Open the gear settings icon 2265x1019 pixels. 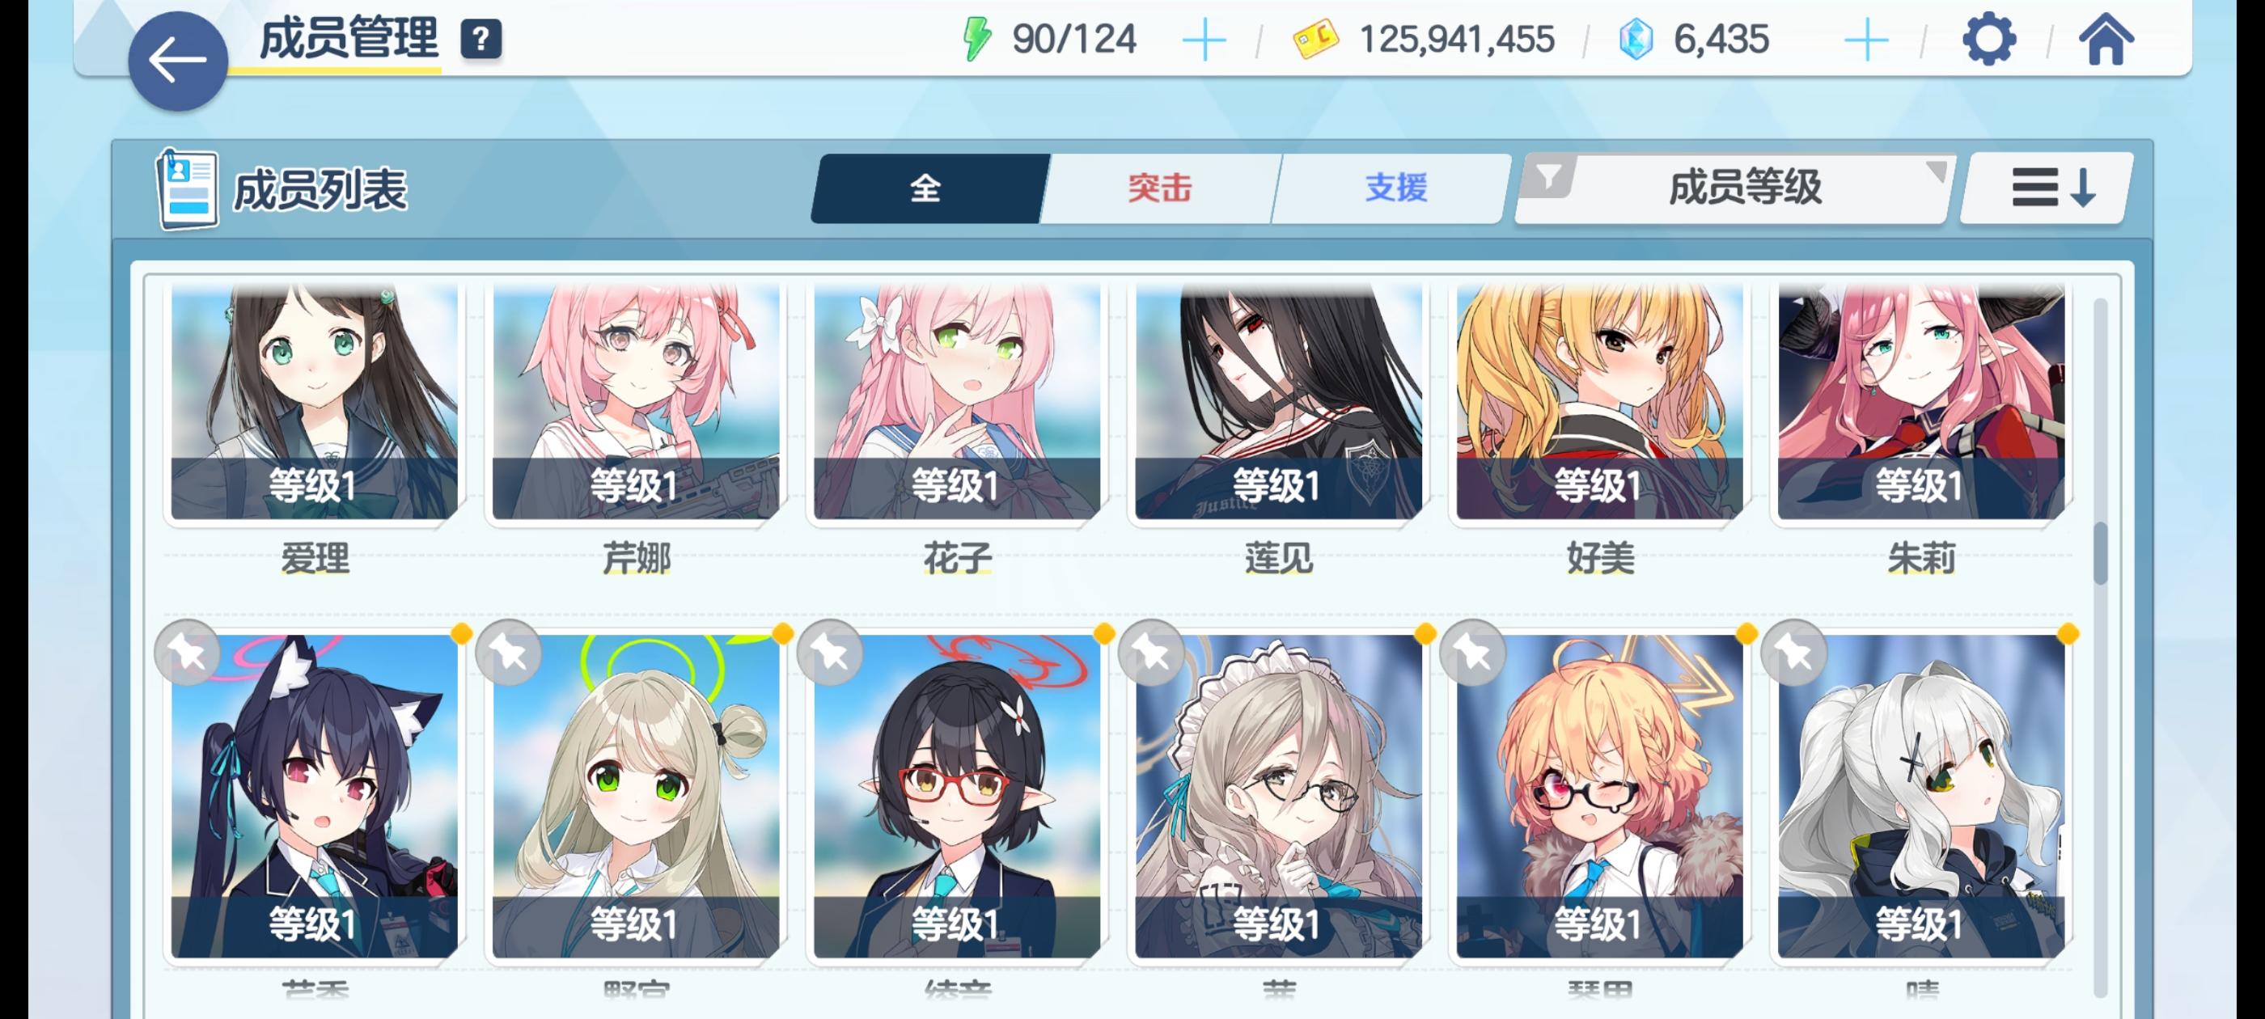pos(1988,40)
